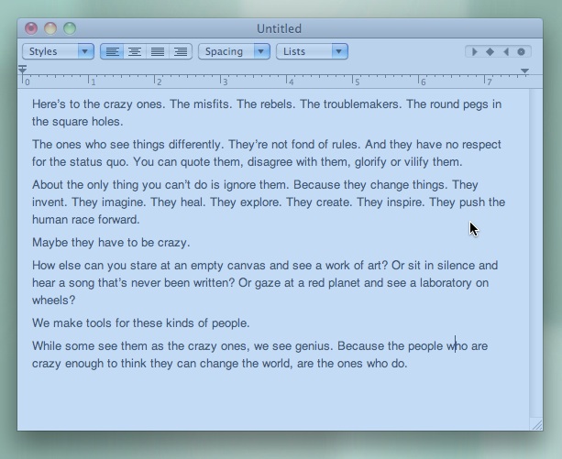Align text right
Viewport: 562px width, 459px height.
click(x=181, y=51)
